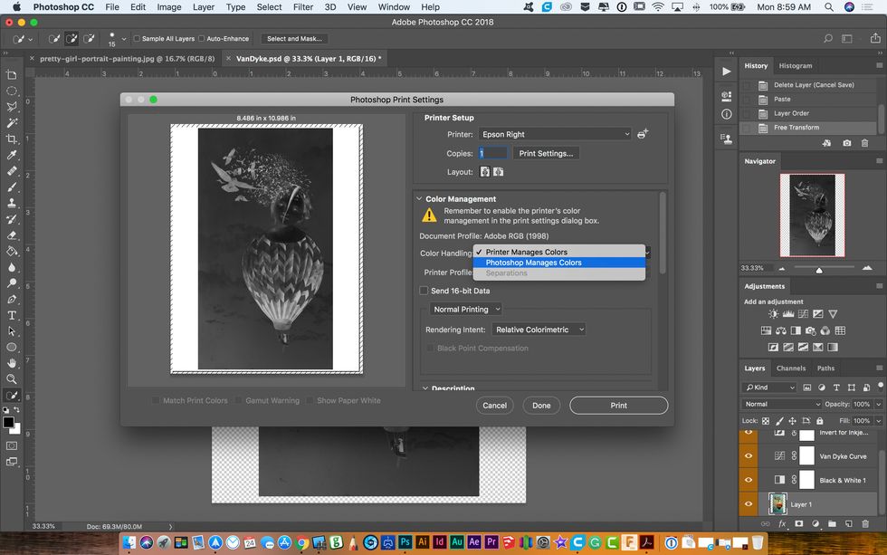
Task: Add a Curves adjustment layer
Action: coord(803,314)
